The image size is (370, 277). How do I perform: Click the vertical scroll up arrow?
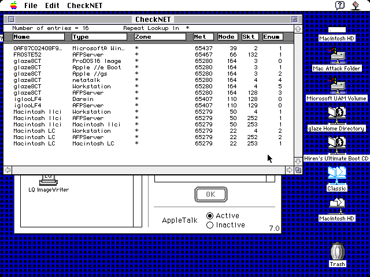(298, 29)
